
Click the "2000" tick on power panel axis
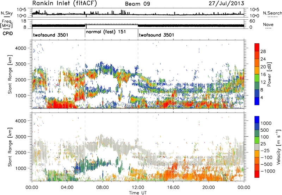click(22, 80)
